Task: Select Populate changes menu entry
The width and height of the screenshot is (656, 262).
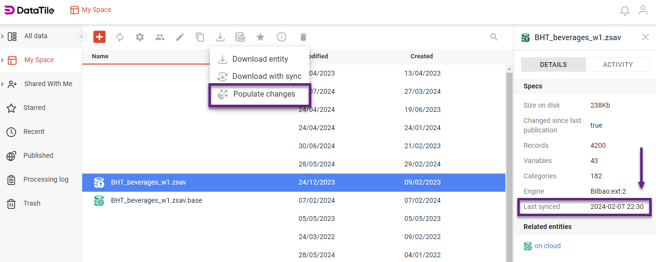Action: coord(264,94)
